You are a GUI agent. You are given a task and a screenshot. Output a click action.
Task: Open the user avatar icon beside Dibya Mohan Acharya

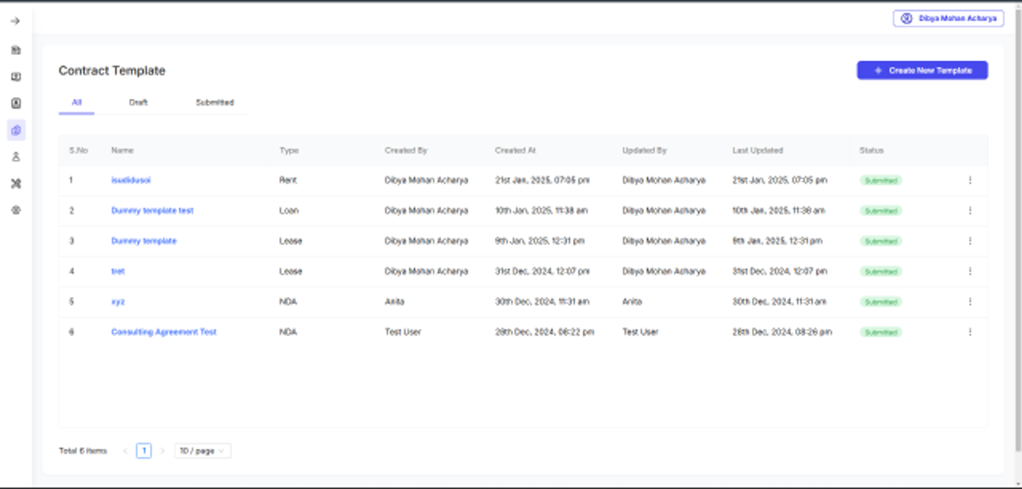click(906, 18)
